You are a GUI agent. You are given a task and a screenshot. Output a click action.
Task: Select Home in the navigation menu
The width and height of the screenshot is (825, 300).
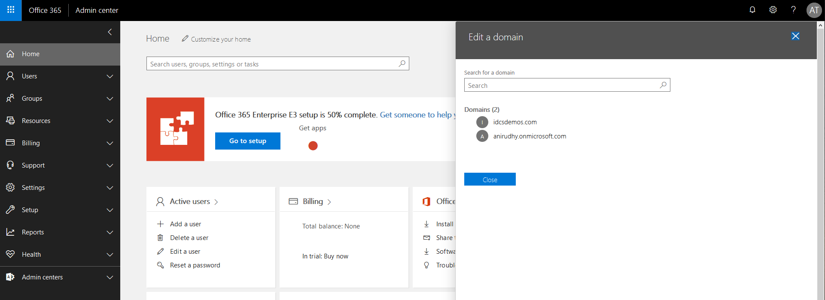pyautogui.click(x=30, y=54)
